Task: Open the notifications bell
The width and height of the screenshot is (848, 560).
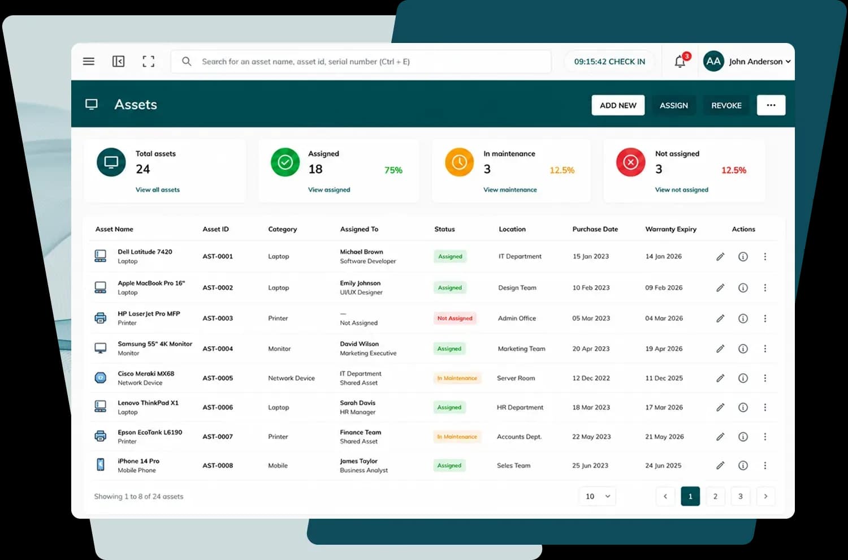Action: (x=680, y=62)
